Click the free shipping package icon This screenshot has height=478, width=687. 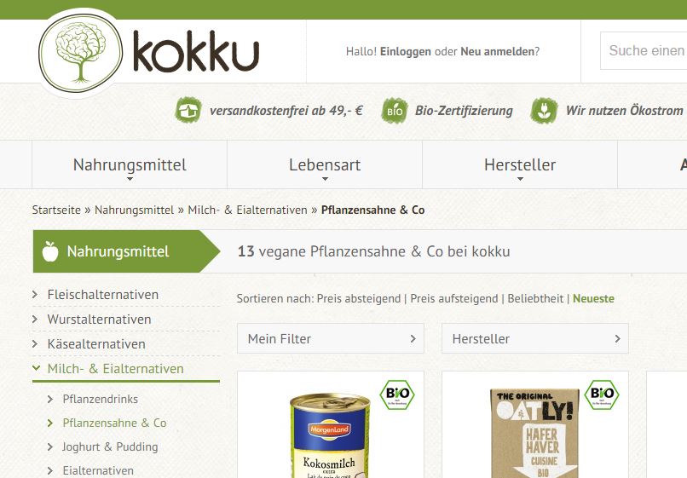point(188,111)
